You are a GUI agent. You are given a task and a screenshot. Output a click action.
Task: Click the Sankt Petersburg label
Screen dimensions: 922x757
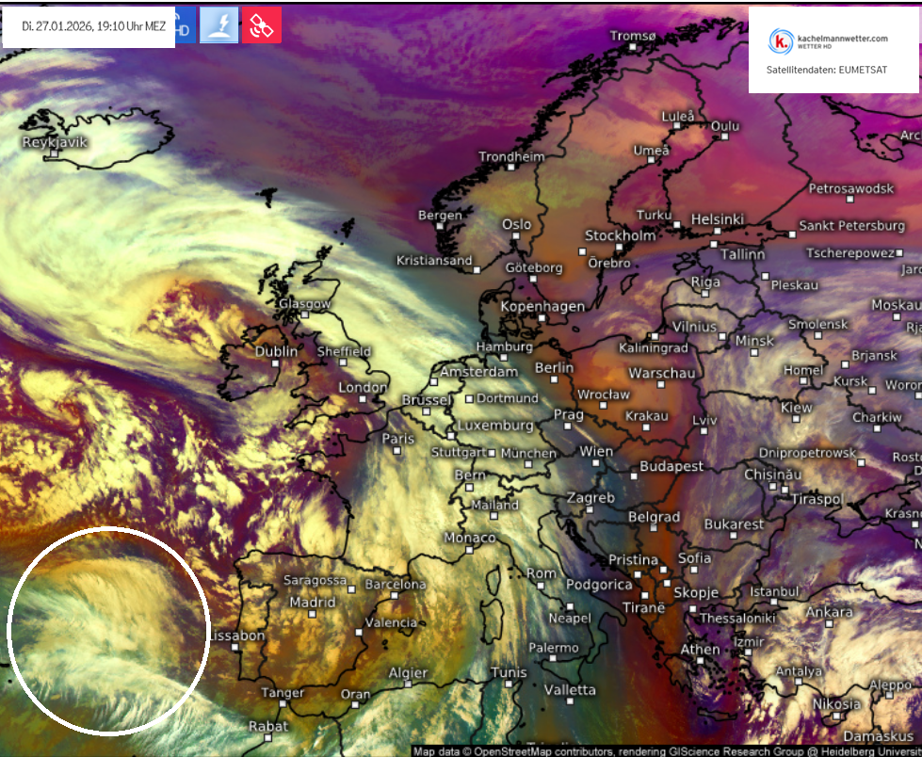[851, 226]
